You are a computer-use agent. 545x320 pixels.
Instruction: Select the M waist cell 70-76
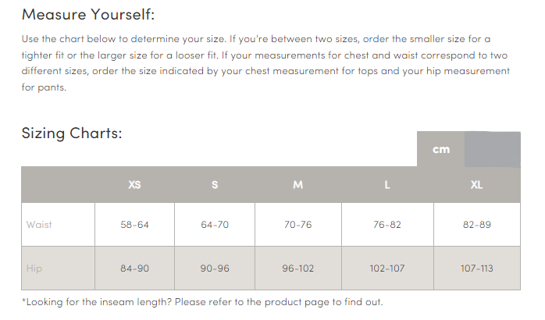pos(297,225)
